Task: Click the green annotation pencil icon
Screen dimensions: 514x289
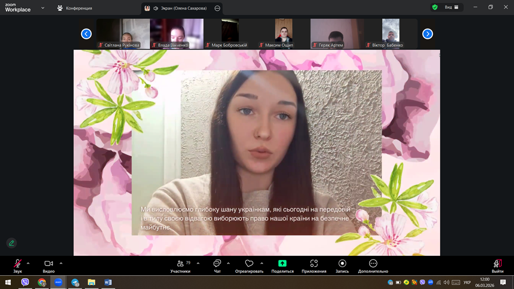Action: pos(11,243)
